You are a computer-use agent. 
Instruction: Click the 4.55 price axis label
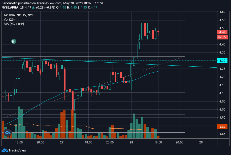pos(222,20)
